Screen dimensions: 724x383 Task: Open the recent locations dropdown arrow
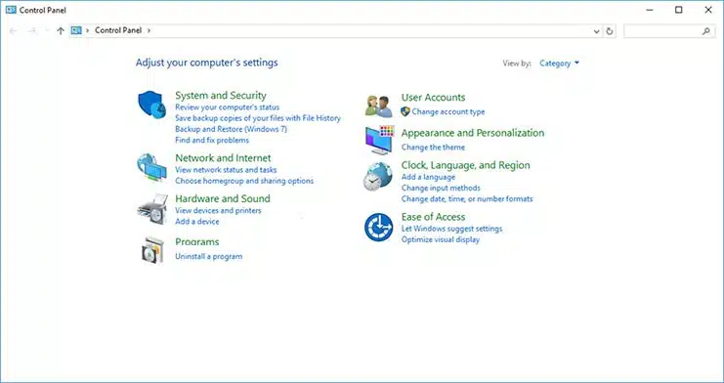(47, 31)
